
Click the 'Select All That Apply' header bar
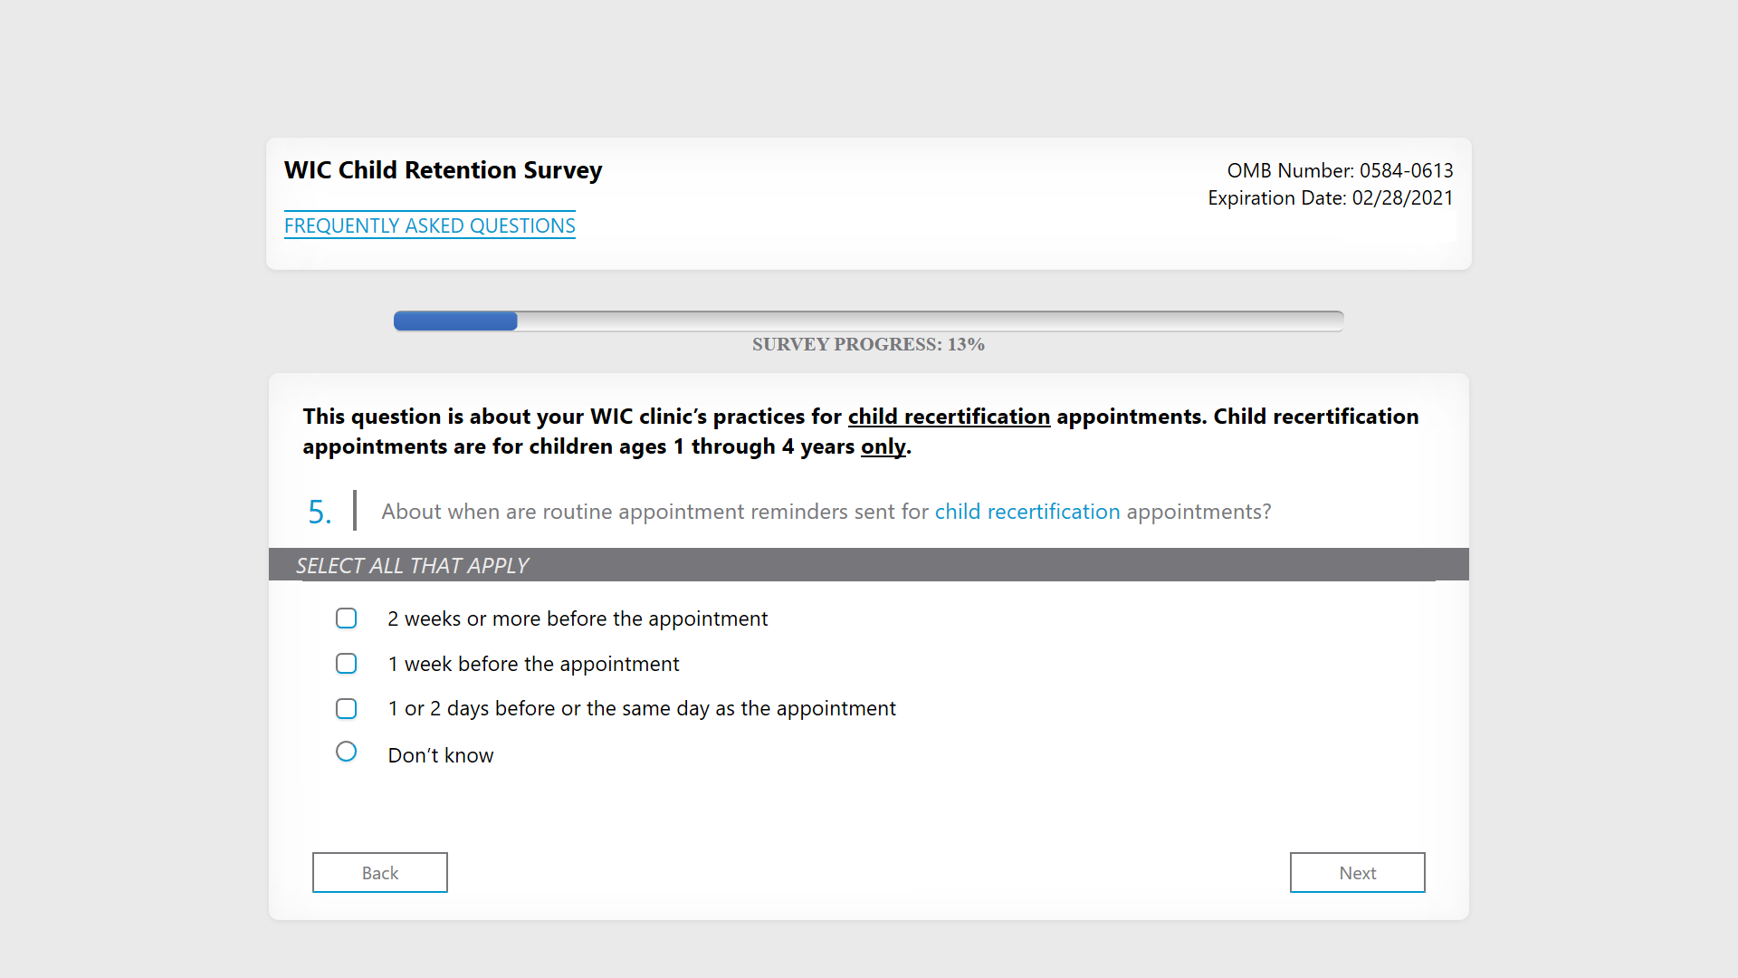[867, 565]
